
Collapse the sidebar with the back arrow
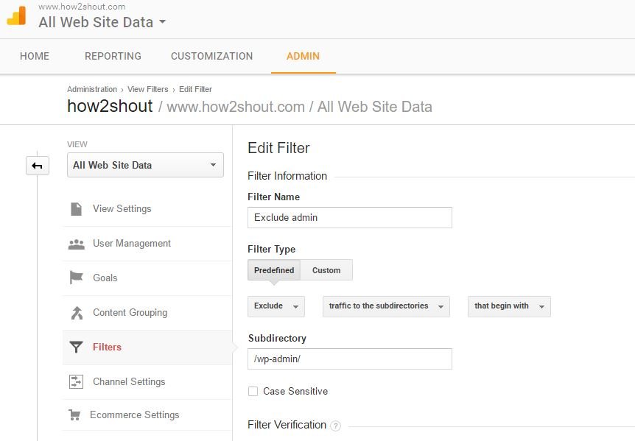point(37,166)
